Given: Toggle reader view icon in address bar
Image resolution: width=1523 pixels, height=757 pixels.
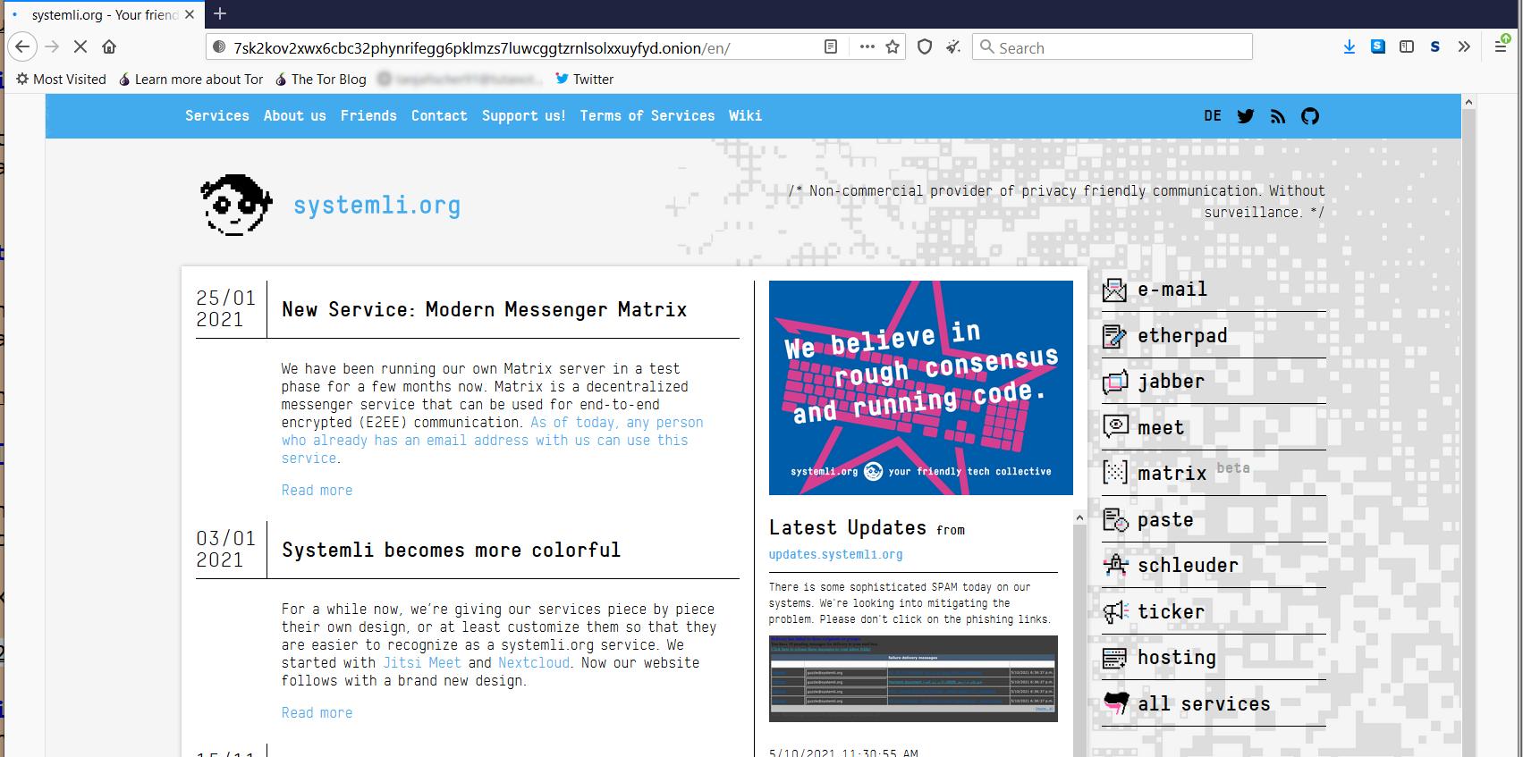Looking at the screenshot, I should pos(831,46).
